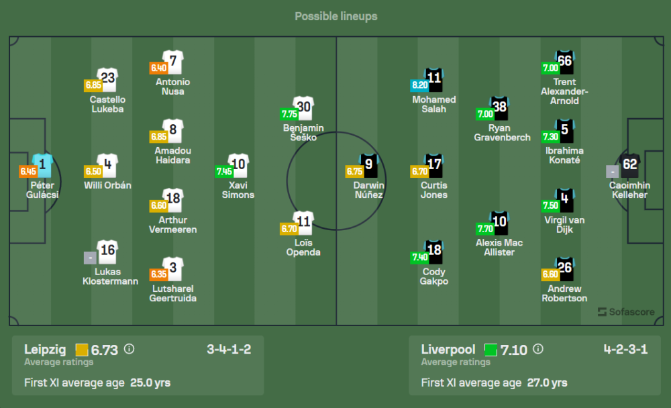Click Liverpool's green average rating square

coord(491,350)
